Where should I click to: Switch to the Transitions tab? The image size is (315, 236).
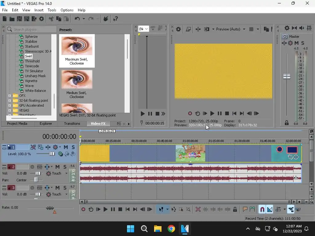(72, 124)
